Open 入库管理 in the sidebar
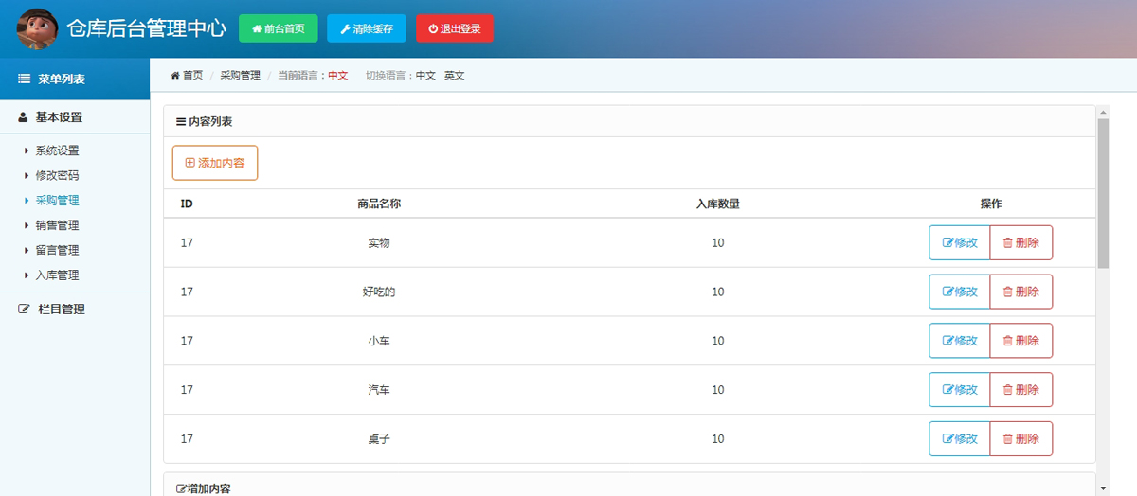1137x496 pixels. pos(57,275)
